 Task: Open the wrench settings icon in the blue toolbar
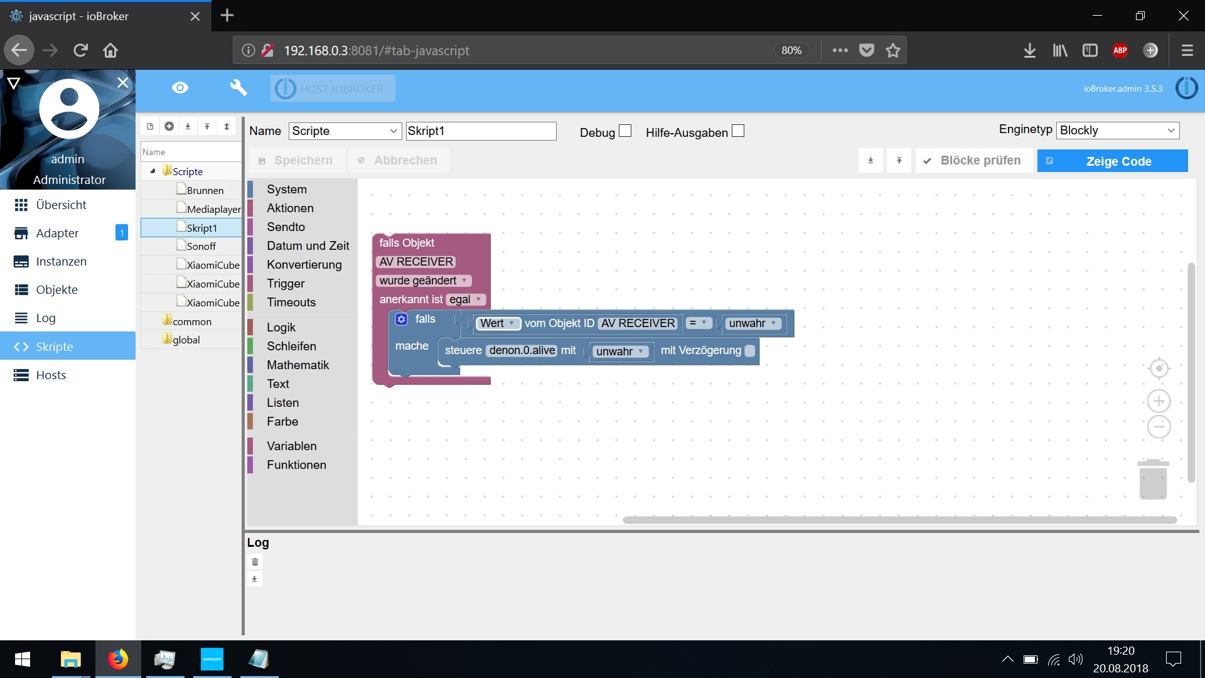click(x=238, y=88)
